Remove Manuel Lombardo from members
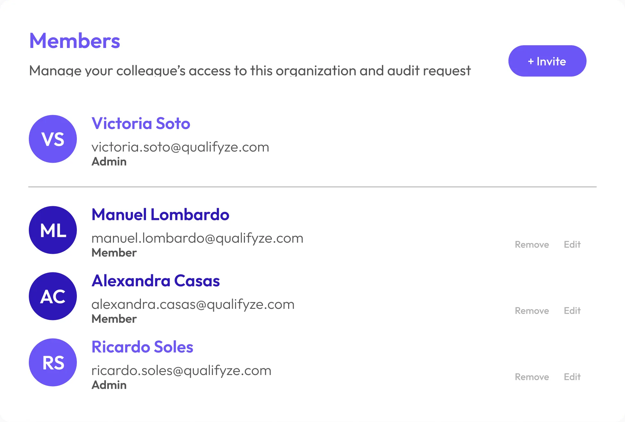 click(x=532, y=245)
